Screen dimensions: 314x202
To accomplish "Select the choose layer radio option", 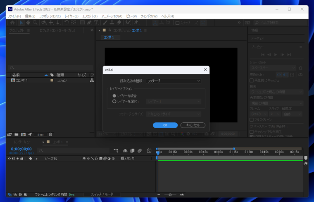I will [x=114, y=102].
